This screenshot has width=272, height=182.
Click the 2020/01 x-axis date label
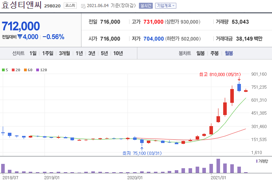135,178
